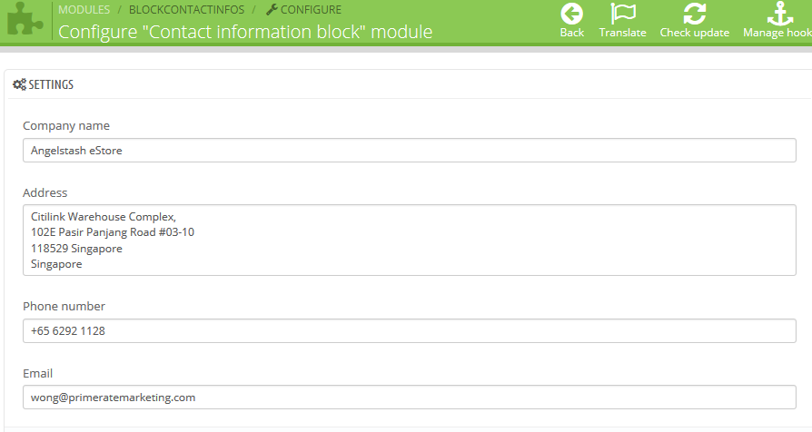Click the Check update refresh icon
Image resolution: width=812 pixels, height=432 pixels.
click(x=695, y=15)
